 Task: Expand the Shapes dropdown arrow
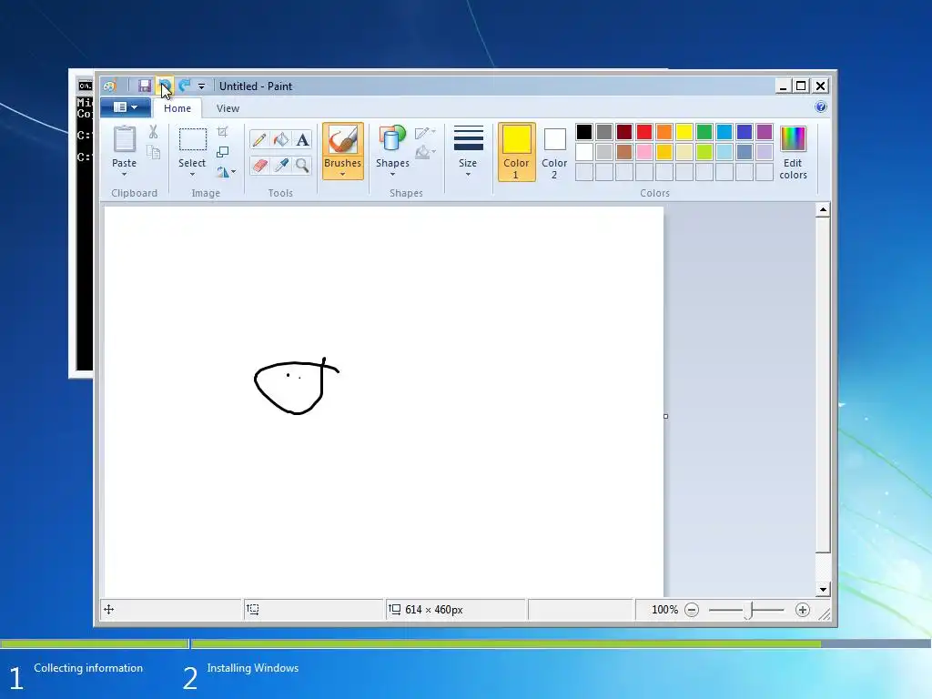pos(392,174)
